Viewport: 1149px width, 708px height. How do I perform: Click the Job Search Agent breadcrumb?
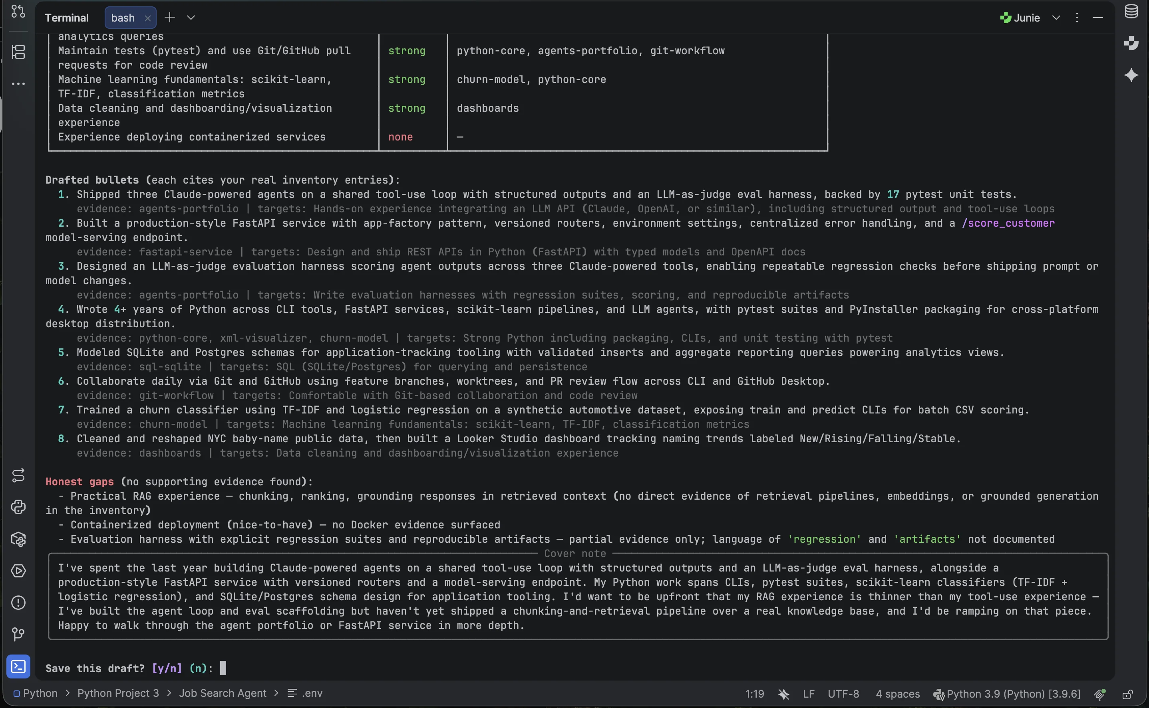[223, 693]
